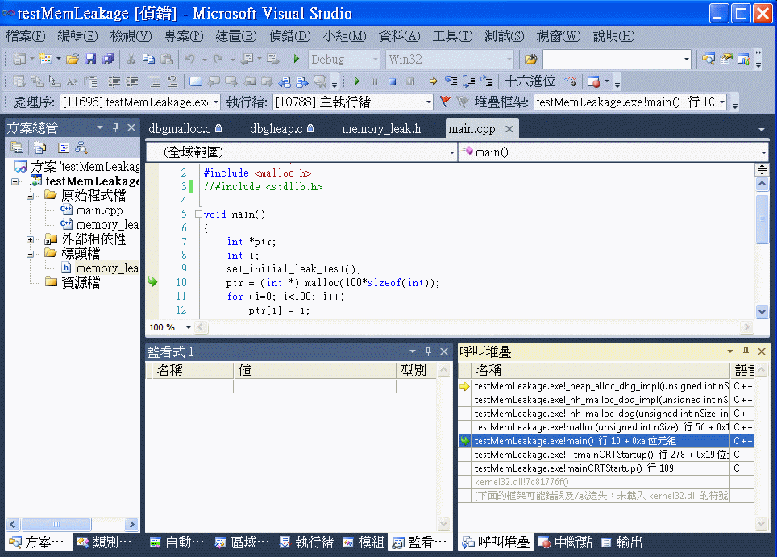The width and height of the screenshot is (777, 557).
Task: Click the Restart debugging icon
Action: [410, 81]
